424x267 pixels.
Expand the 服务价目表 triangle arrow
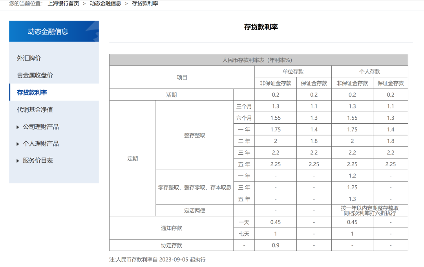click(x=18, y=161)
